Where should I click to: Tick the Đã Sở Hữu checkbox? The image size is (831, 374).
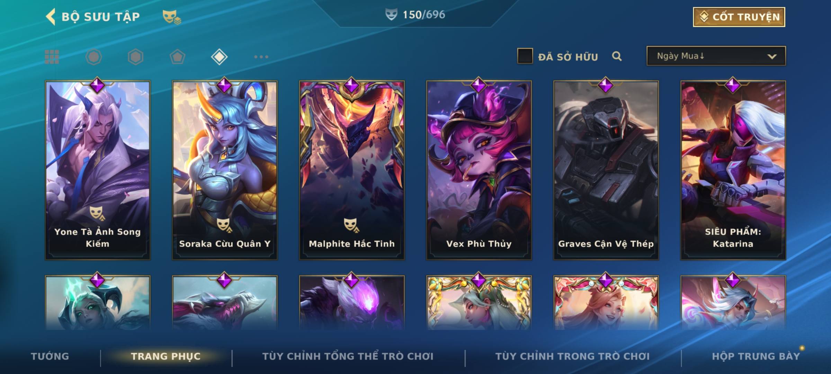[x=525, y=56]
